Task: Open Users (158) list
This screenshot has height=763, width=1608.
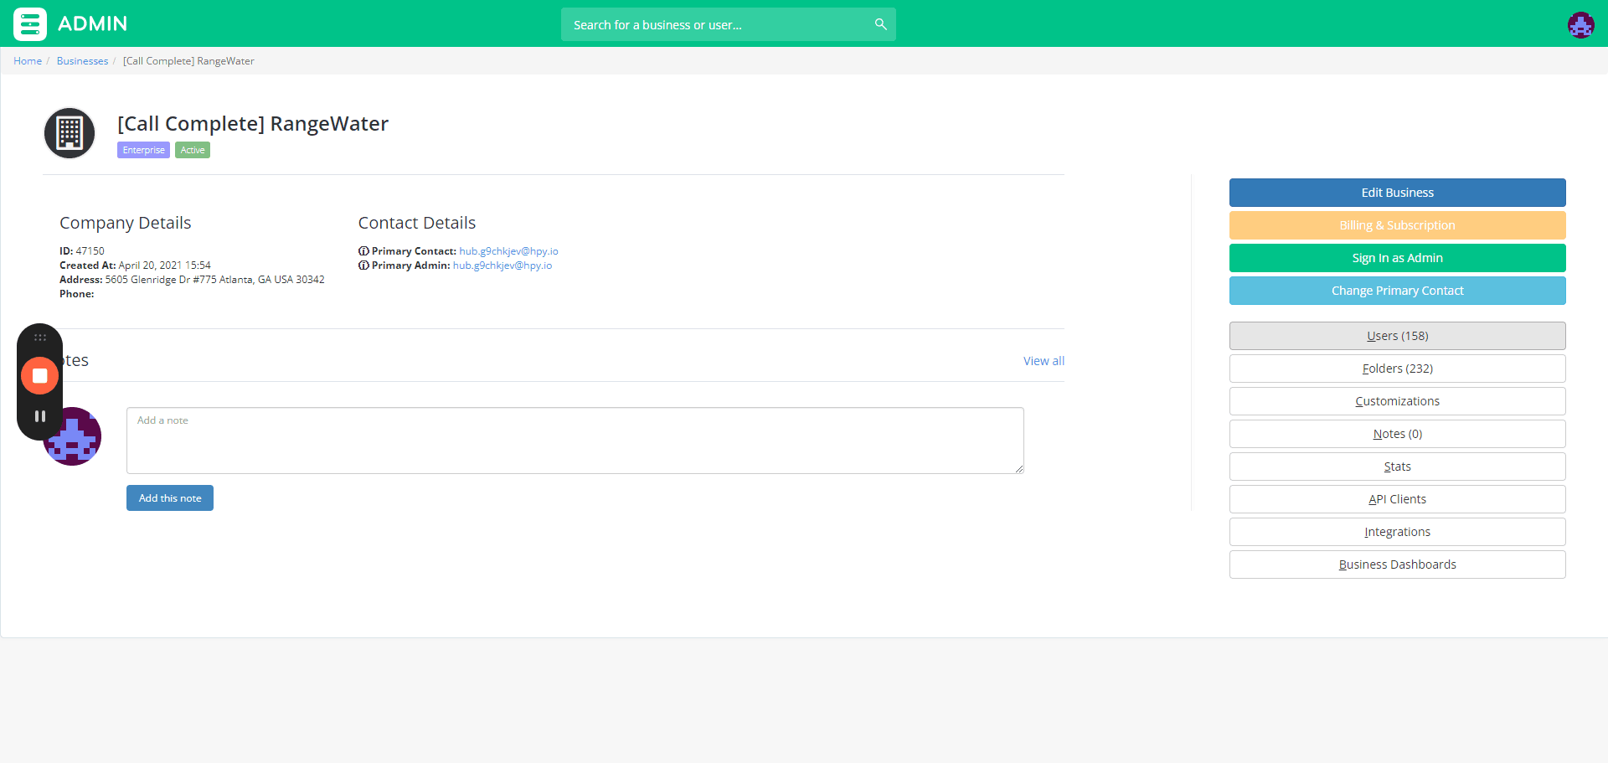Action: coord(1397,336)
